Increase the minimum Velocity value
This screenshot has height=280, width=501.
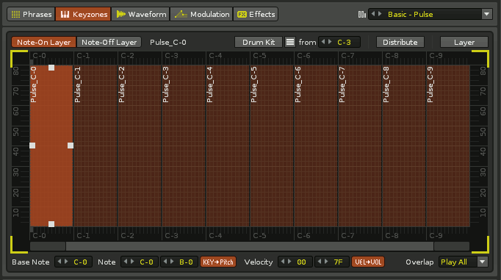289,262
